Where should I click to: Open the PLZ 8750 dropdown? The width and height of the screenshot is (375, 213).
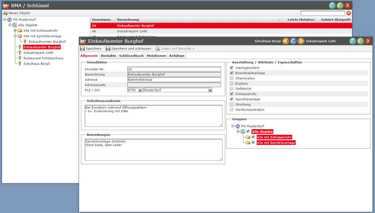[x=140, y=90]
